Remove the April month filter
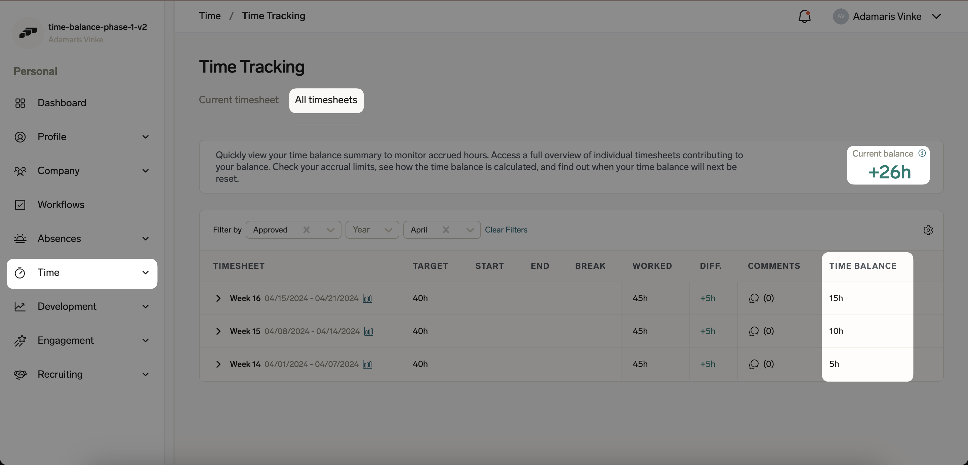Image resolution: width=968 pixels, height=465 pixels. [x=446, y=229]
